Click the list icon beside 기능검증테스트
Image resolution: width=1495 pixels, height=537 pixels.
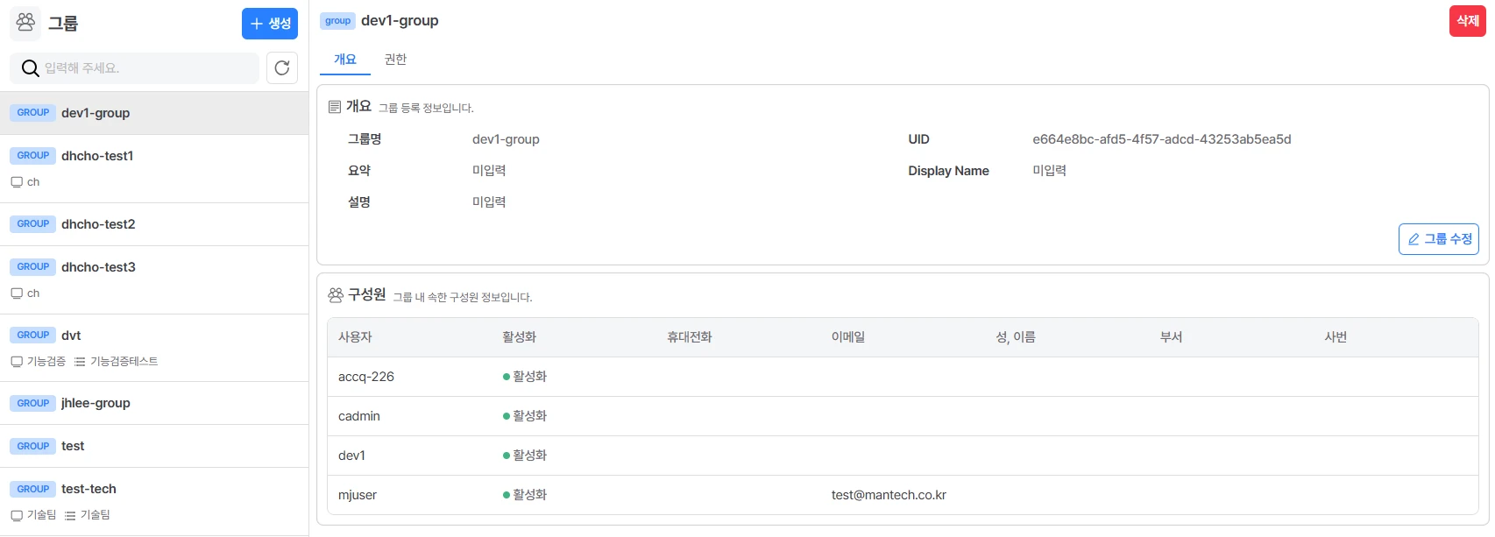coord(80,362)
